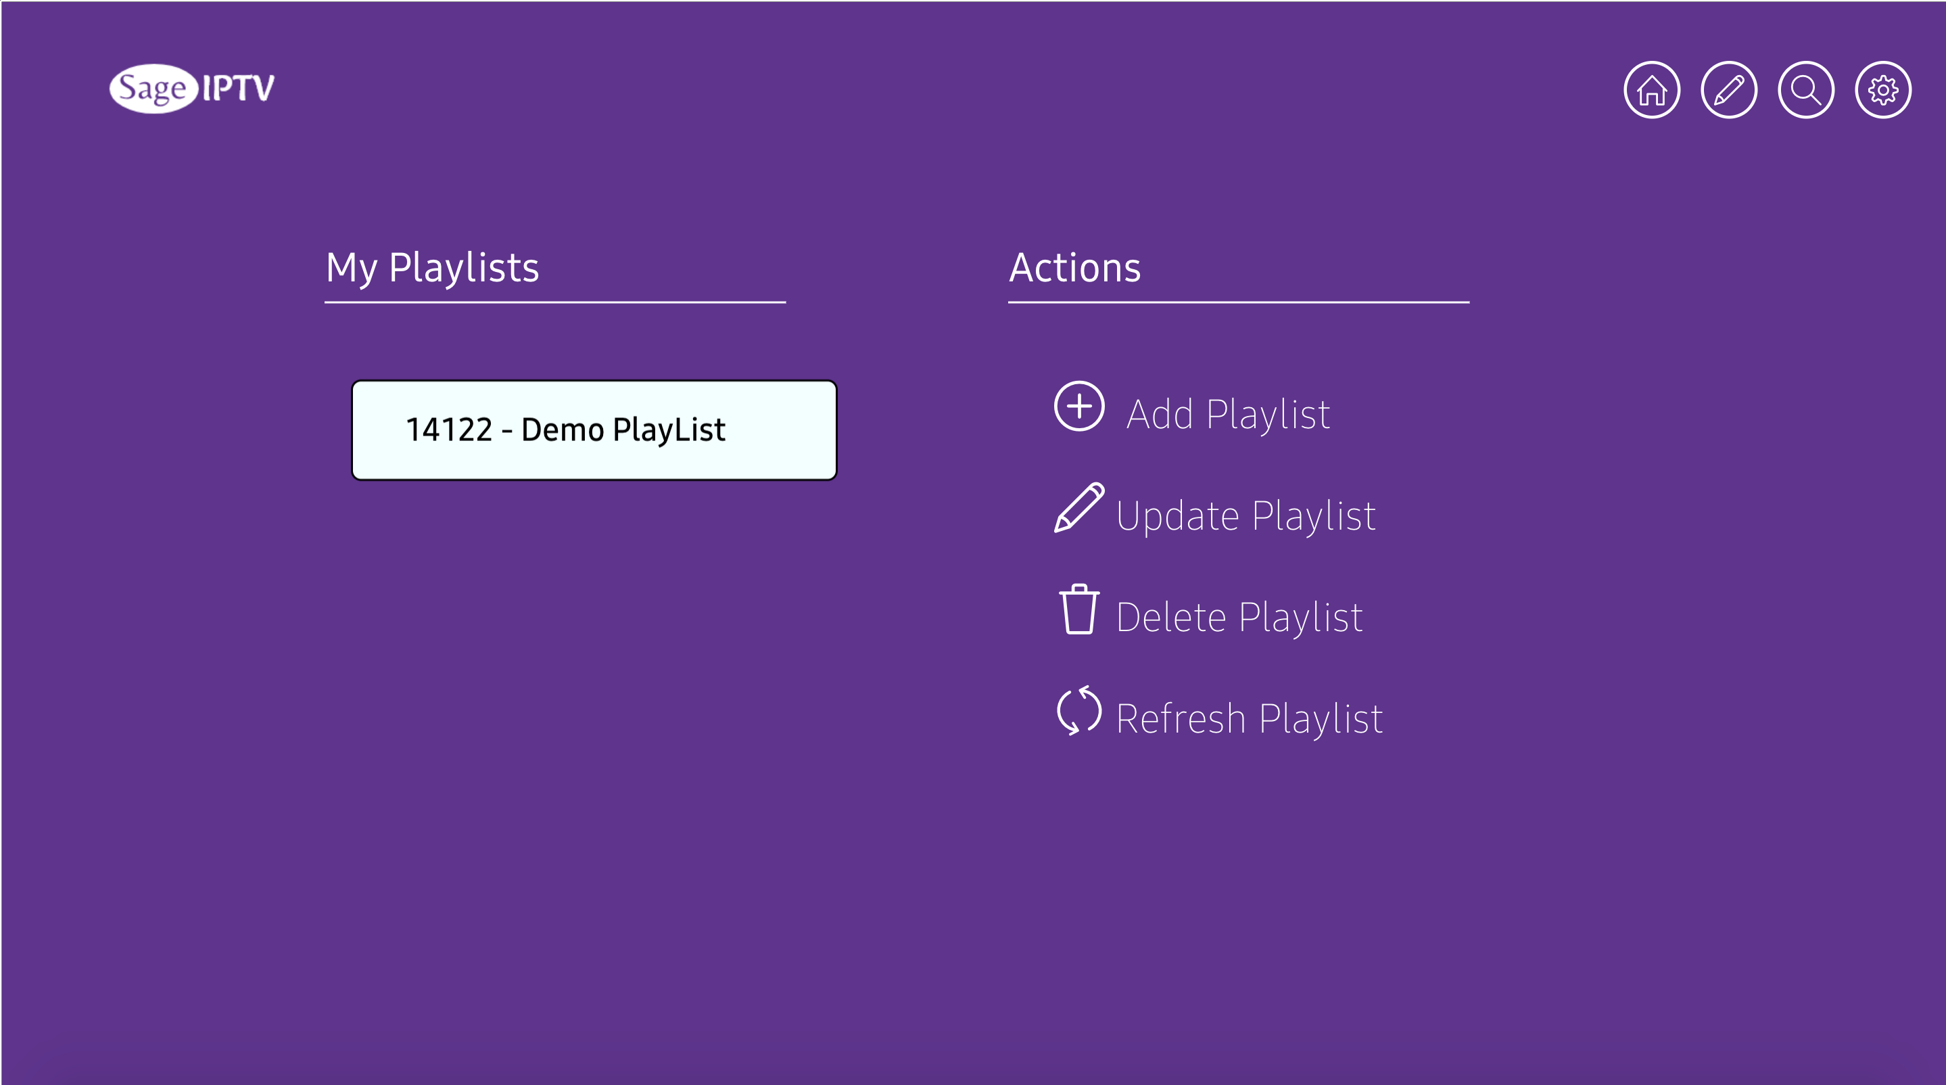
Task: Choose the Refresh Playlist action text
Action: (1249, 718)
